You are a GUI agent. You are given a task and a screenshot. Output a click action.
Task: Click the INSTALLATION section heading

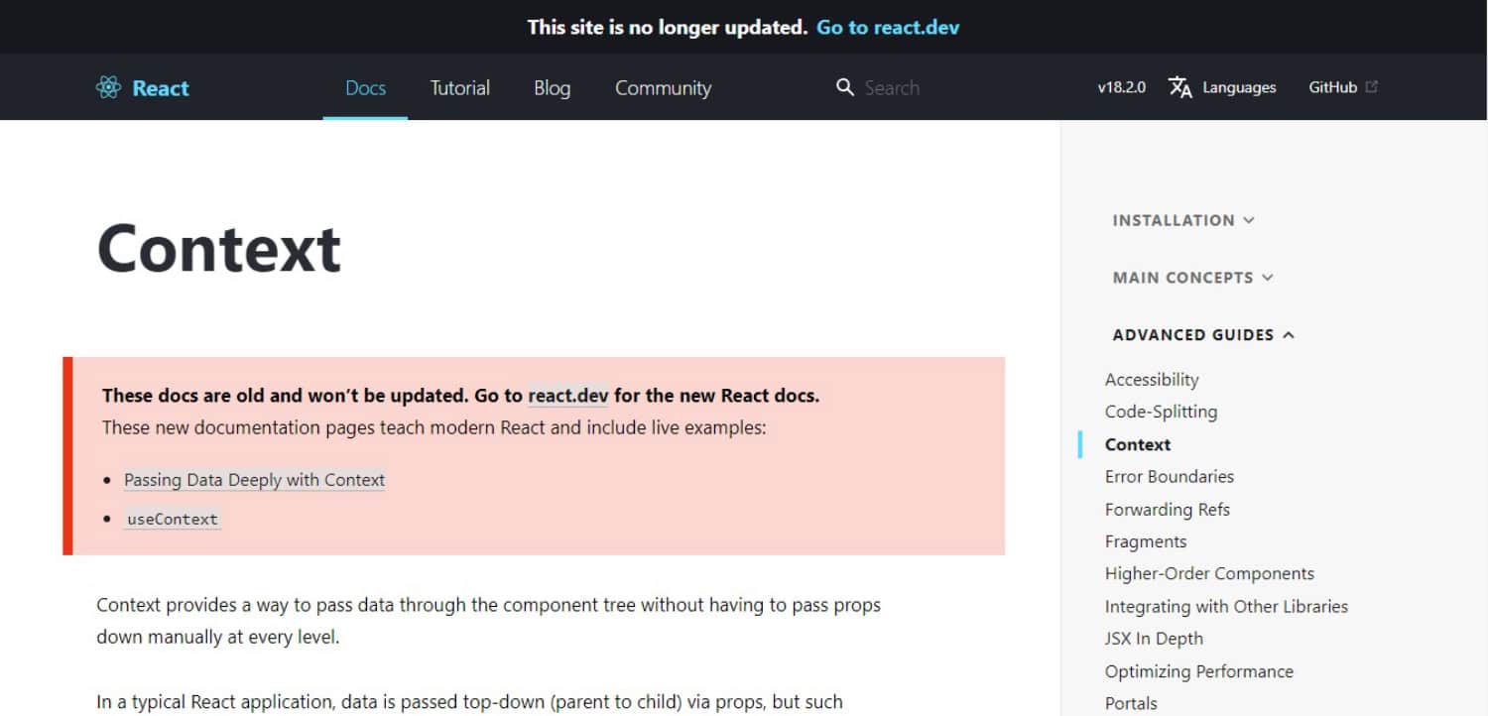coord(1174,220)
